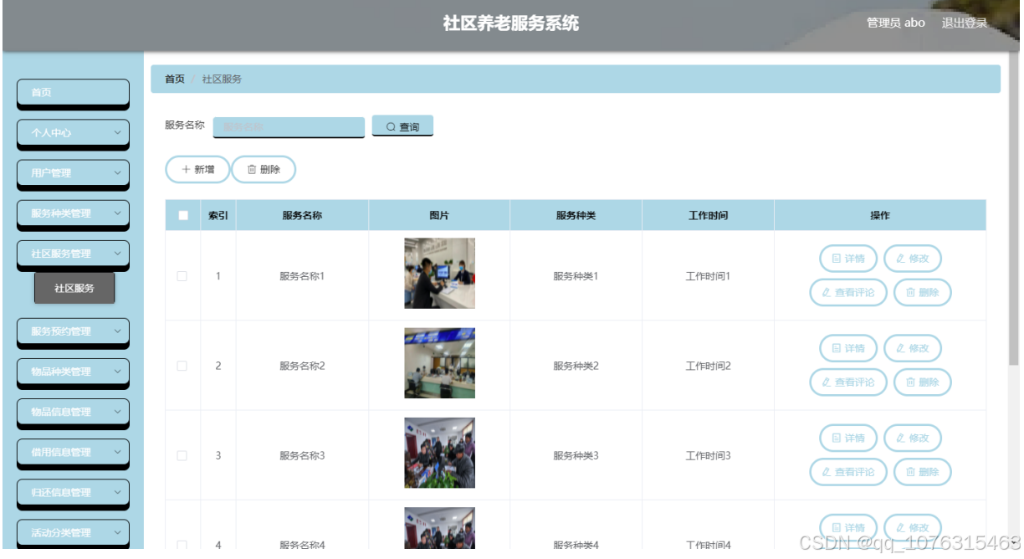Open 查看评论 for 服务名称3 row

pos(848,471)
